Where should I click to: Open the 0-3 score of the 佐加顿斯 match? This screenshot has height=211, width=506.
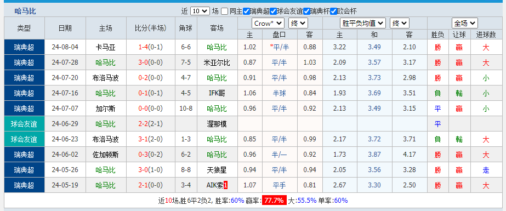click(x=143, y=155)
